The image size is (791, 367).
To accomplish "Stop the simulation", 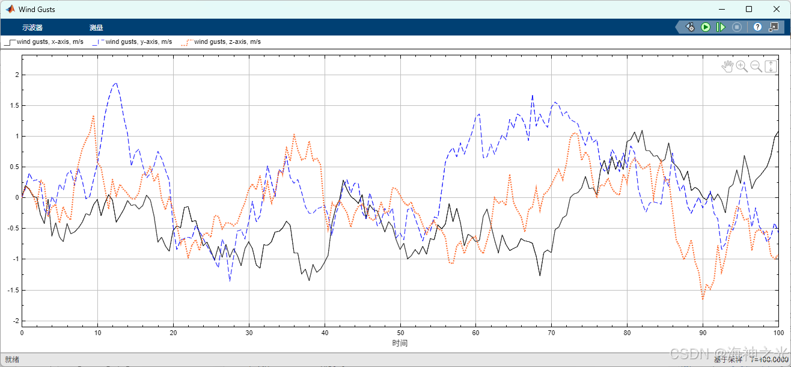I will (736, 27).
